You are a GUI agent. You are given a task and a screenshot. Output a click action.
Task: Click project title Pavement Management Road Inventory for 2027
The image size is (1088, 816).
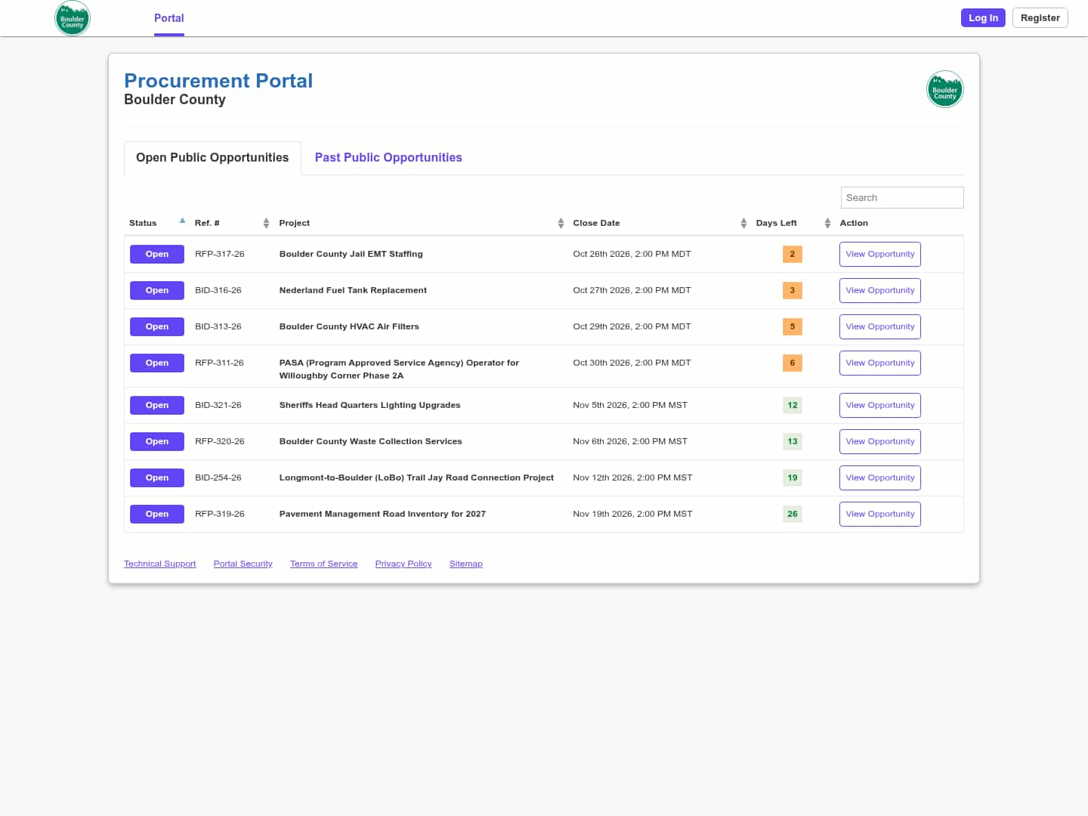(382, 514)
